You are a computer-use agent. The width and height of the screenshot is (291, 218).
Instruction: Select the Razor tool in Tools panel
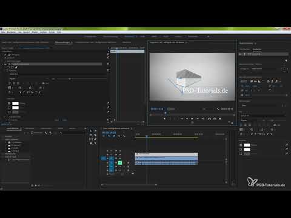tap(95, 135)
